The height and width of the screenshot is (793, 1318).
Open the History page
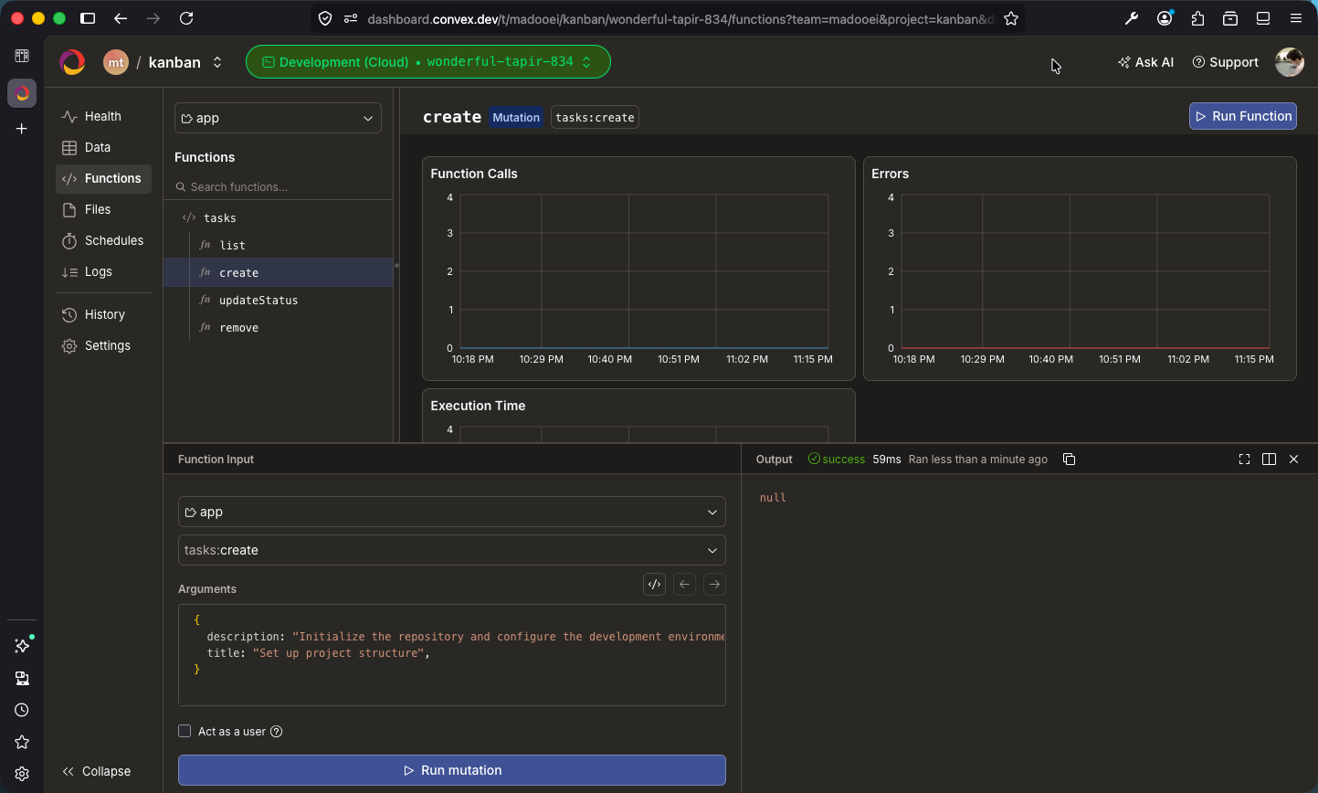(x=103, y=314)
